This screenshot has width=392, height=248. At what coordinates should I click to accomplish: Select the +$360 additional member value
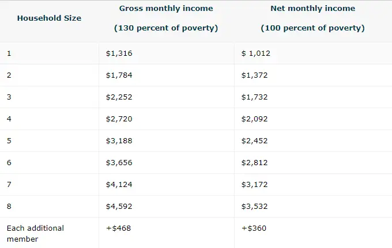tap(254, 228)
